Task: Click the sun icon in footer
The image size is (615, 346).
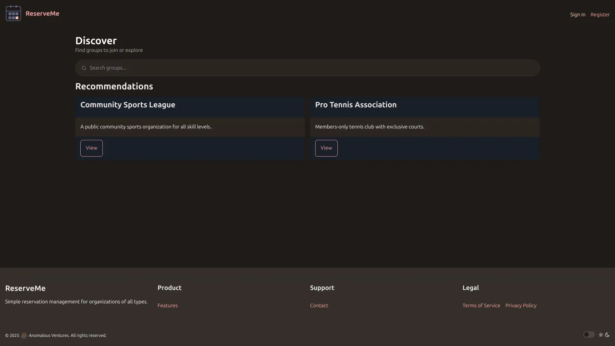Action: coord(601,335)
